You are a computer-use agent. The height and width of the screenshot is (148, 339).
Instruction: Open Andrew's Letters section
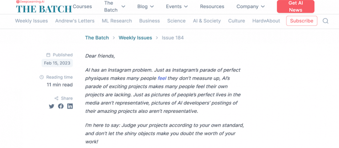click(x=75, y=21)
